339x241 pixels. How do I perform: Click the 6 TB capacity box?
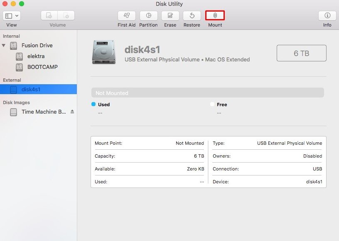pos(301,53)
